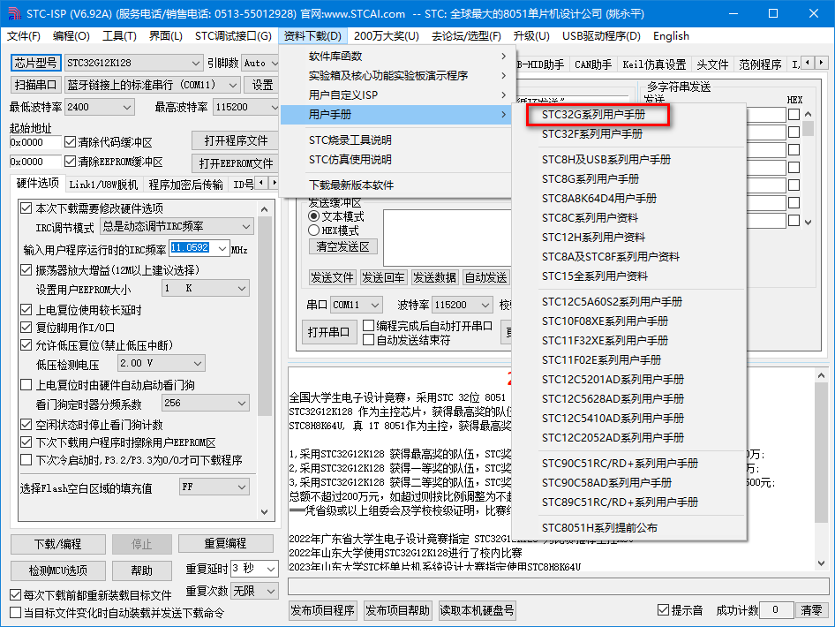
Task: Click scroll-down arrow of multi-string send list
Action: click(x=809, y=223)
